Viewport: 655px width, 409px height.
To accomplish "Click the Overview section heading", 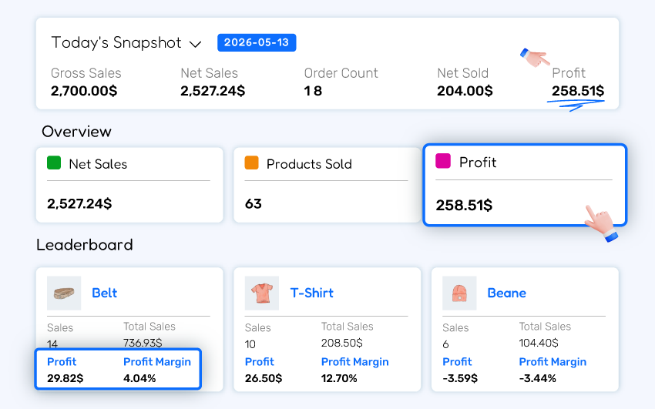I will 76,132.
